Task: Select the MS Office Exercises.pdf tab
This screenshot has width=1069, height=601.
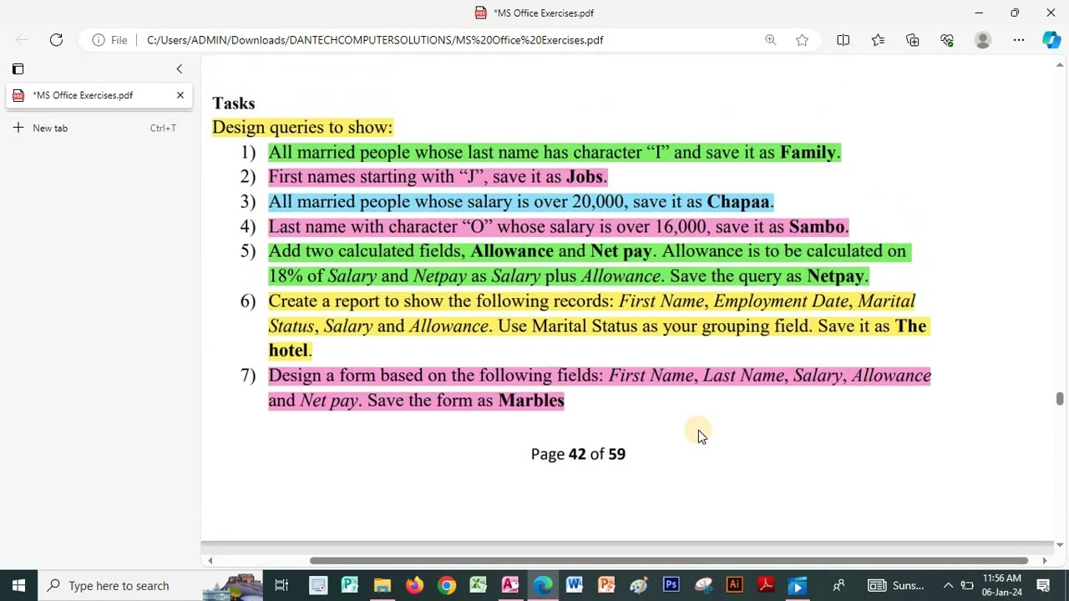Action: click(99, 95)
